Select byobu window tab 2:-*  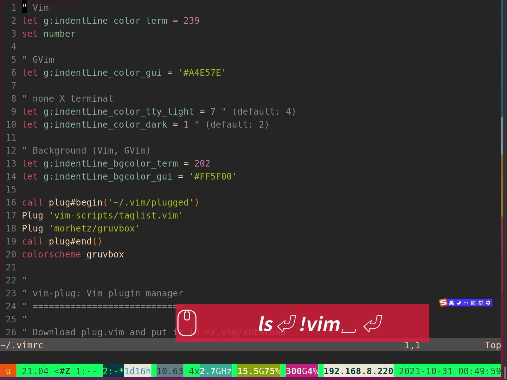pyautogui.click(x=113, y=371)
